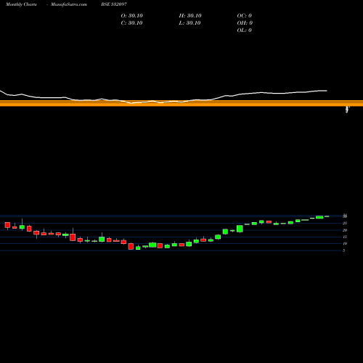This screenshot has width=363, height=363.
Task: Click the 'OL: 0' reading
Action: [245, 30]
